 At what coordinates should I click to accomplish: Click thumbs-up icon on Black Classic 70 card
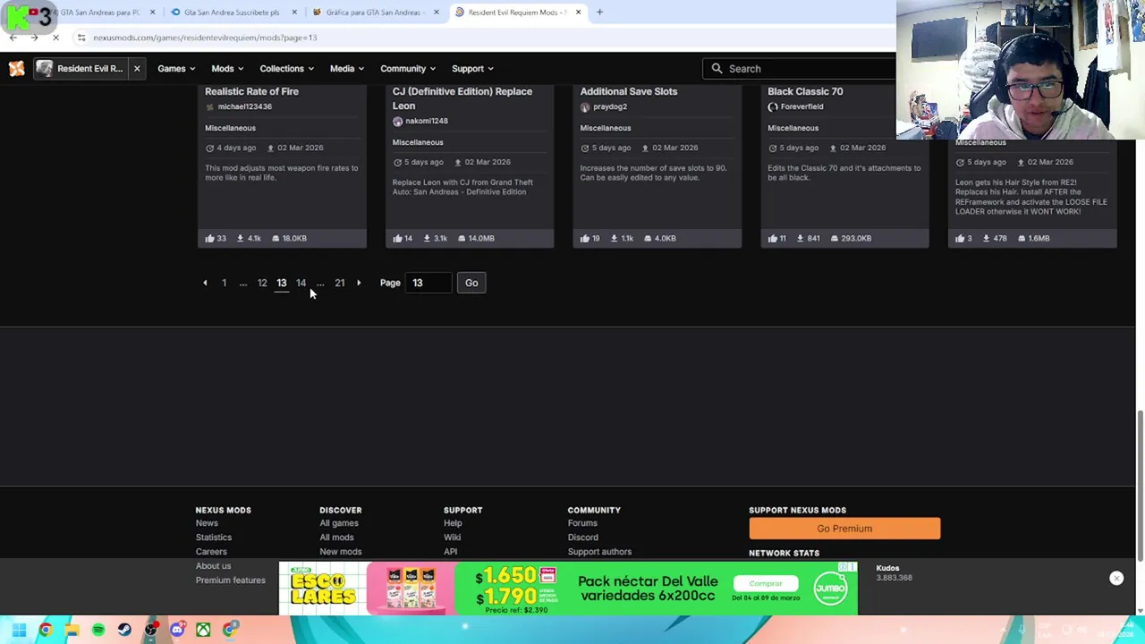[x=772, y=238]
